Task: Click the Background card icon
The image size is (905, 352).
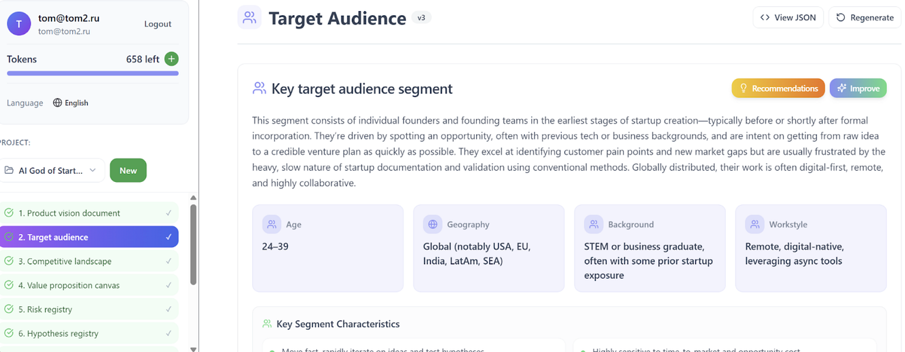Action: [594, 224]
